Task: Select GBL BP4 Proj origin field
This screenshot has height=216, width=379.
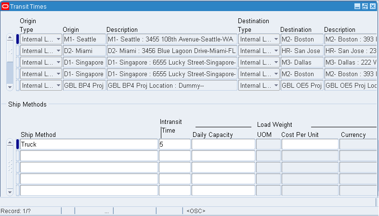Action: 84,86
